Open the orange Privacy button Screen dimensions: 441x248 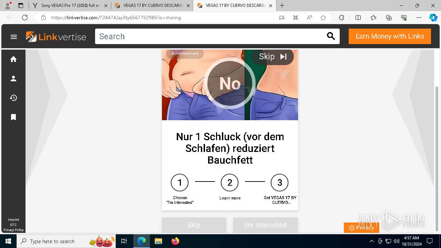click(361, 228)
